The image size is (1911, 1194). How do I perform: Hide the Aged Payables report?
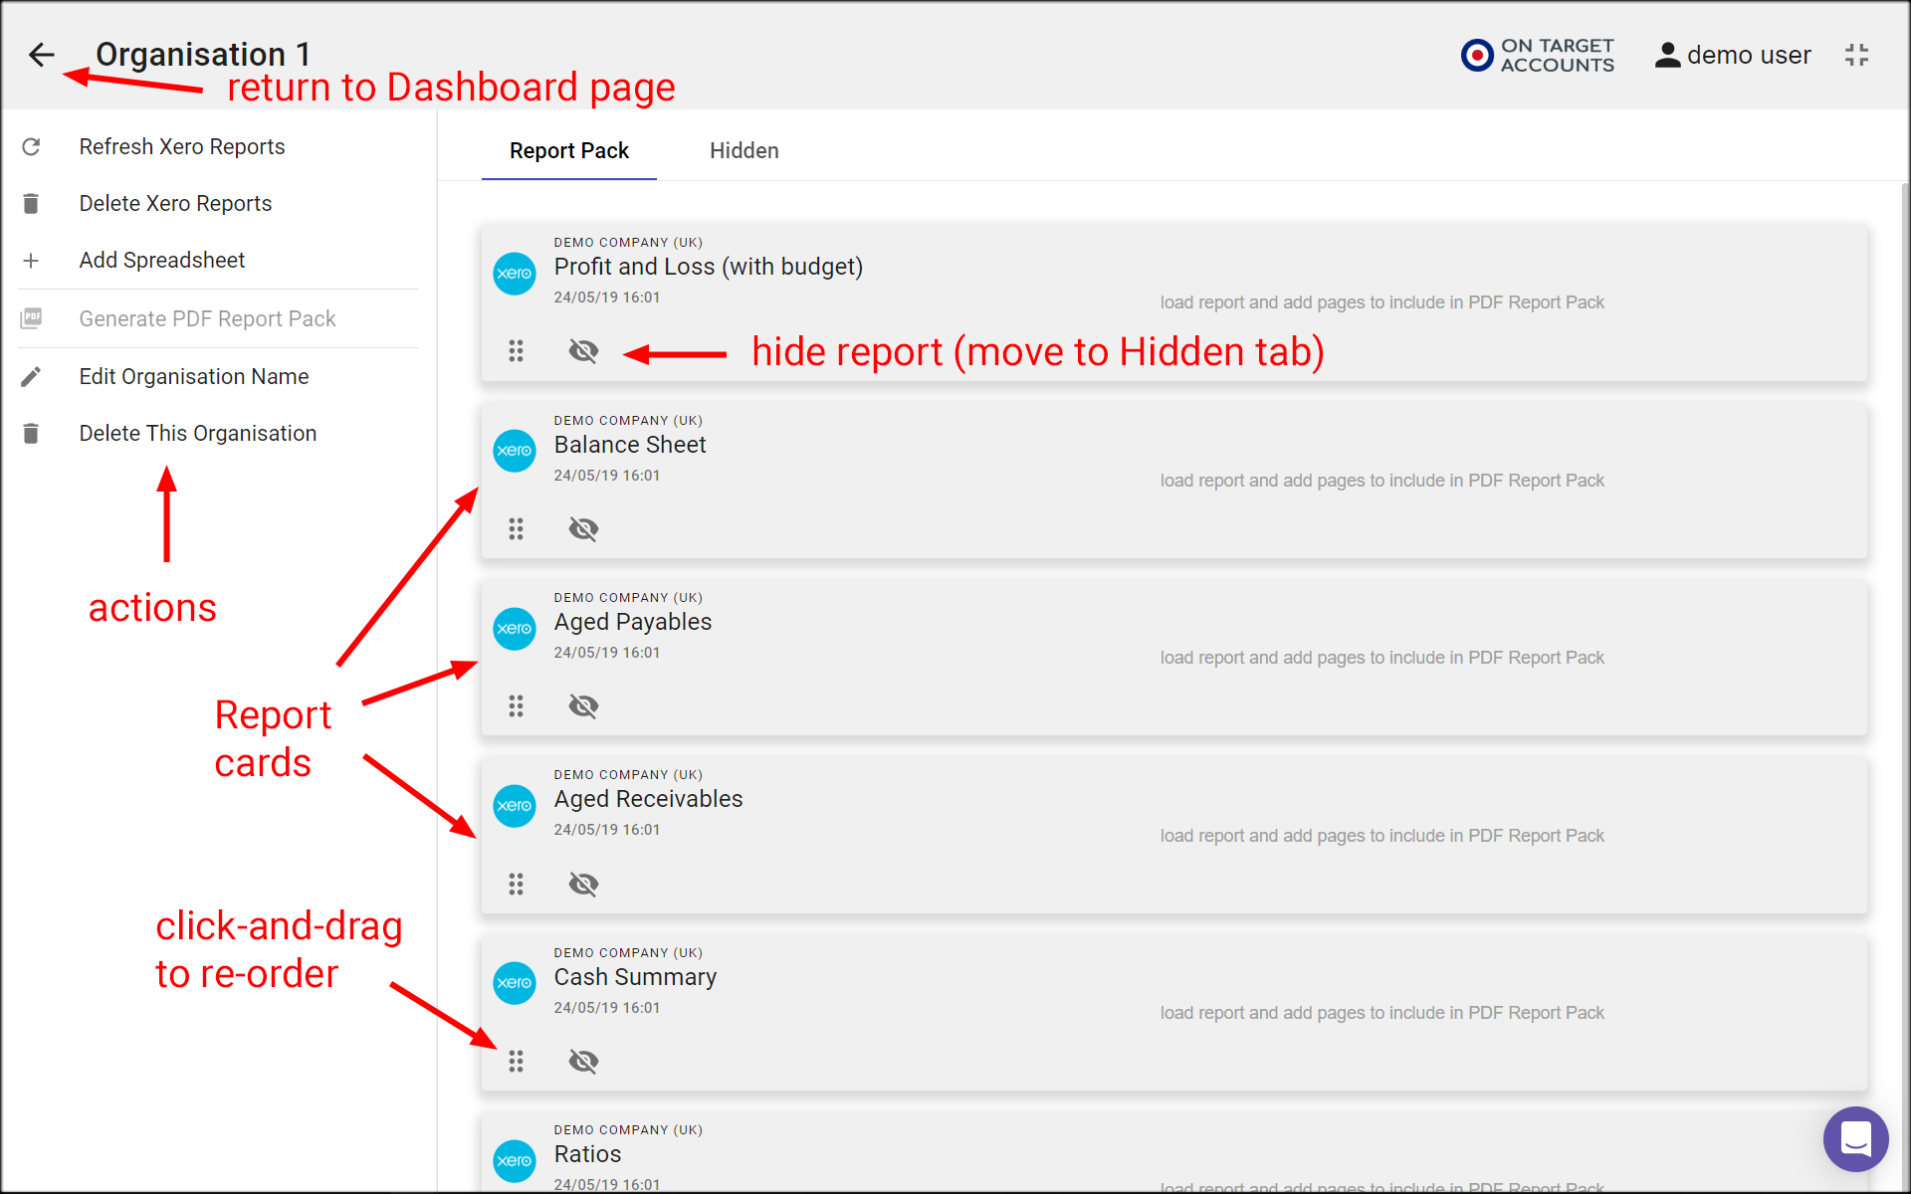click(x=583, y=705)
